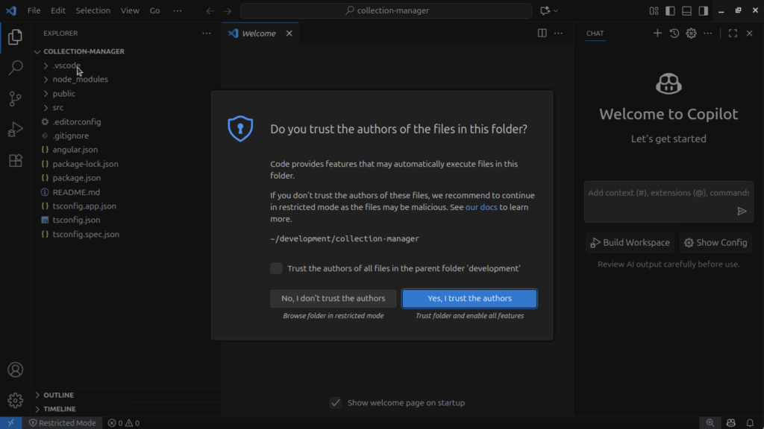Open the Selection menu
Image resolution: width=764 pixels, height=429 pixels.
[93, 11]
